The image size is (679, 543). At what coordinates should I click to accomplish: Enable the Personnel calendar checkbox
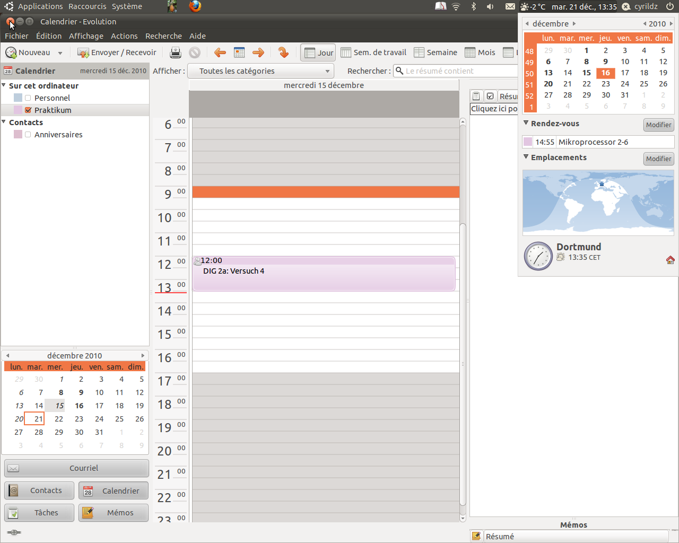coord(28,98)
